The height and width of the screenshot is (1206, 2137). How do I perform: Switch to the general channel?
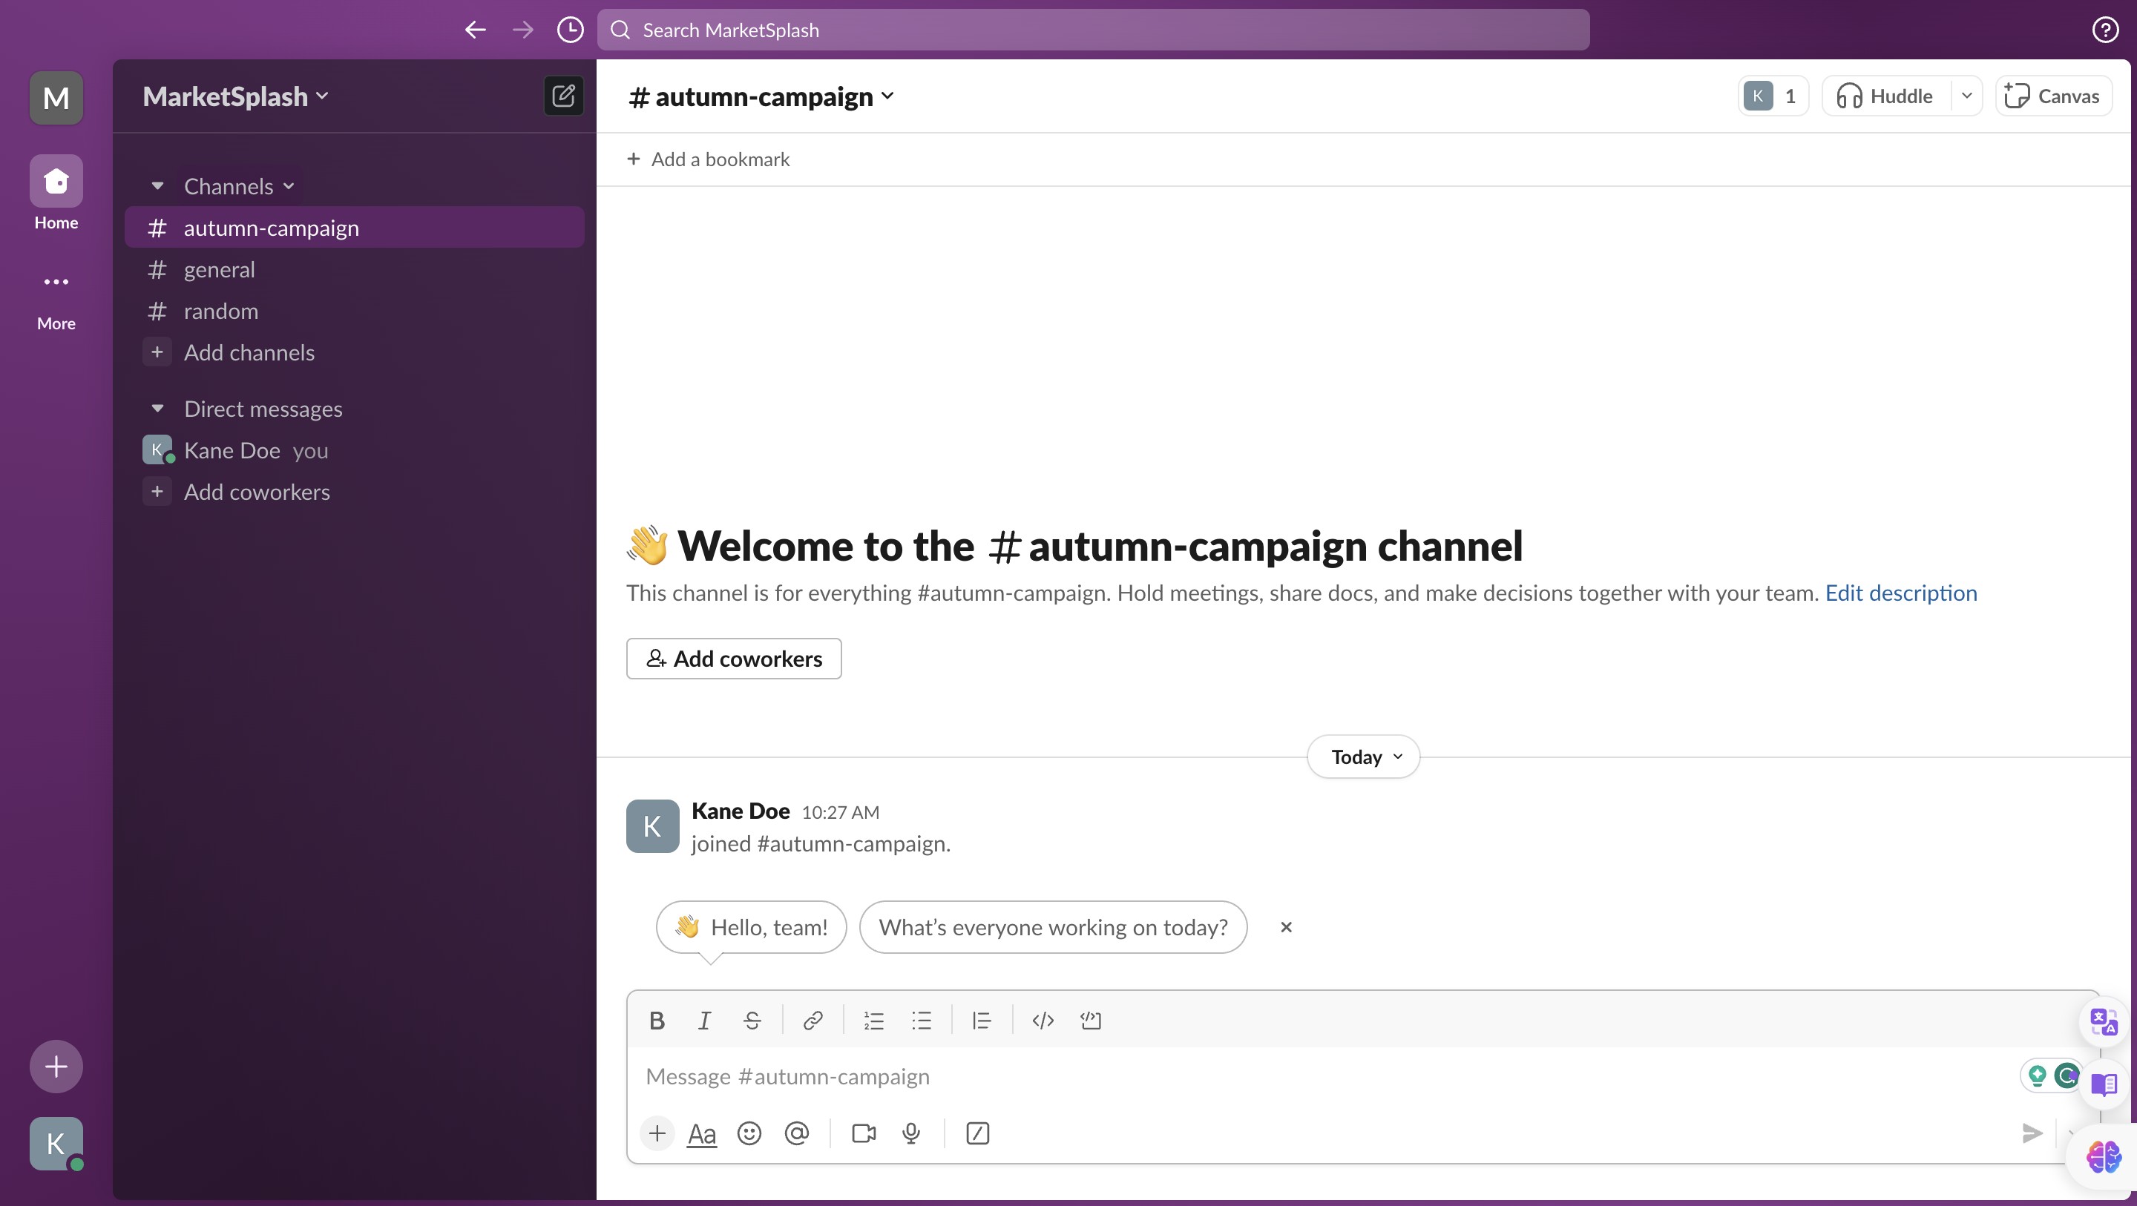click(219, 269)
